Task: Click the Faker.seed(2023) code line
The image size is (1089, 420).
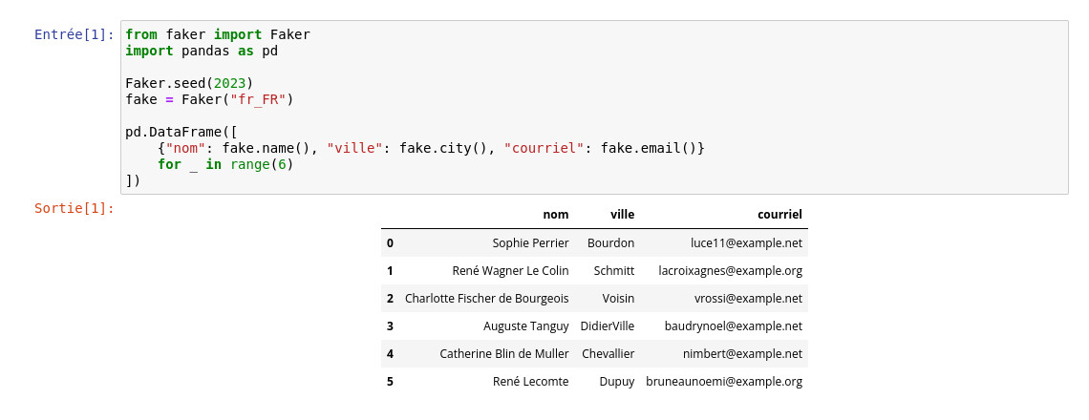Action: 189,83
